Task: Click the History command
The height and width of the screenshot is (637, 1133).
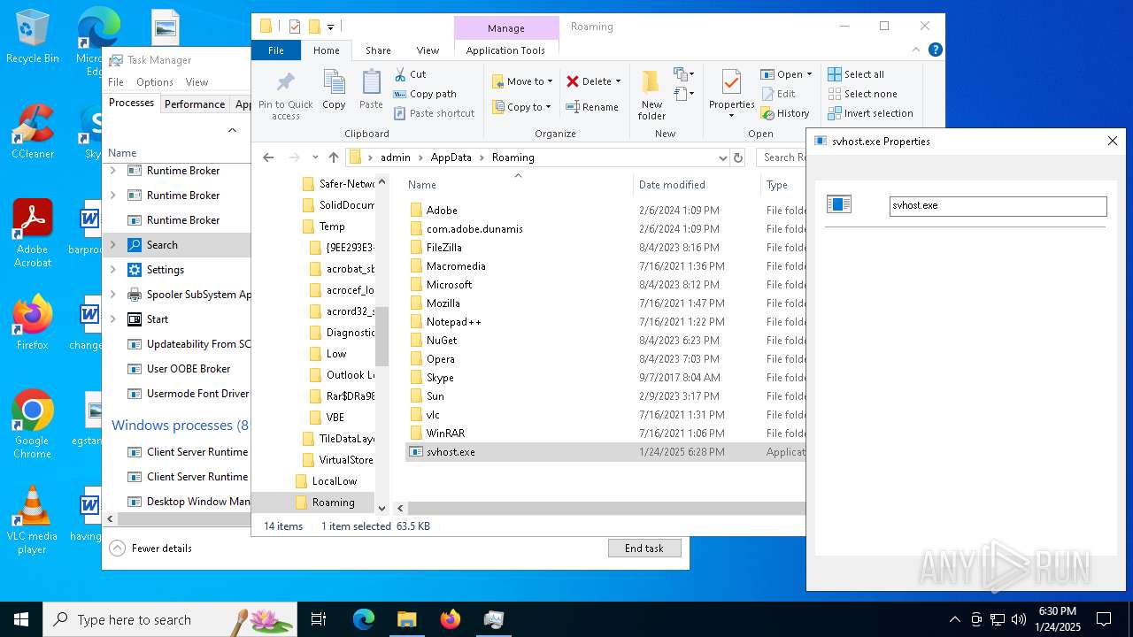Action: click(785, 113)
